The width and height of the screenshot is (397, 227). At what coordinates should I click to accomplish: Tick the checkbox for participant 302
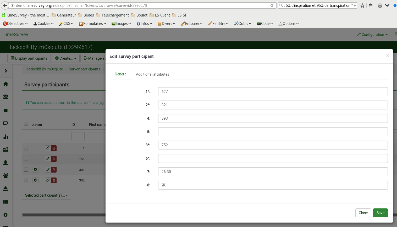click(26, 180)
